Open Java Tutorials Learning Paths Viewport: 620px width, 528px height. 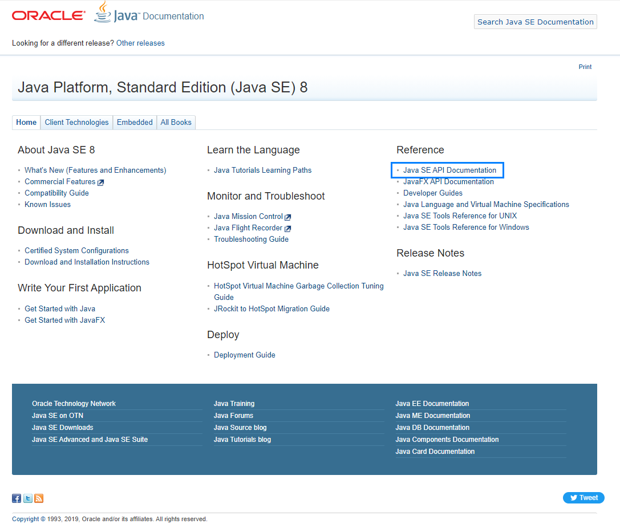(262, 170)
